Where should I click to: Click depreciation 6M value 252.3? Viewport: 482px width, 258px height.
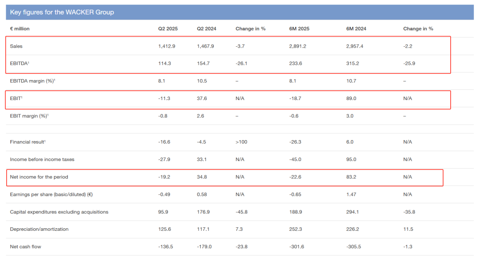coord(295,229)
